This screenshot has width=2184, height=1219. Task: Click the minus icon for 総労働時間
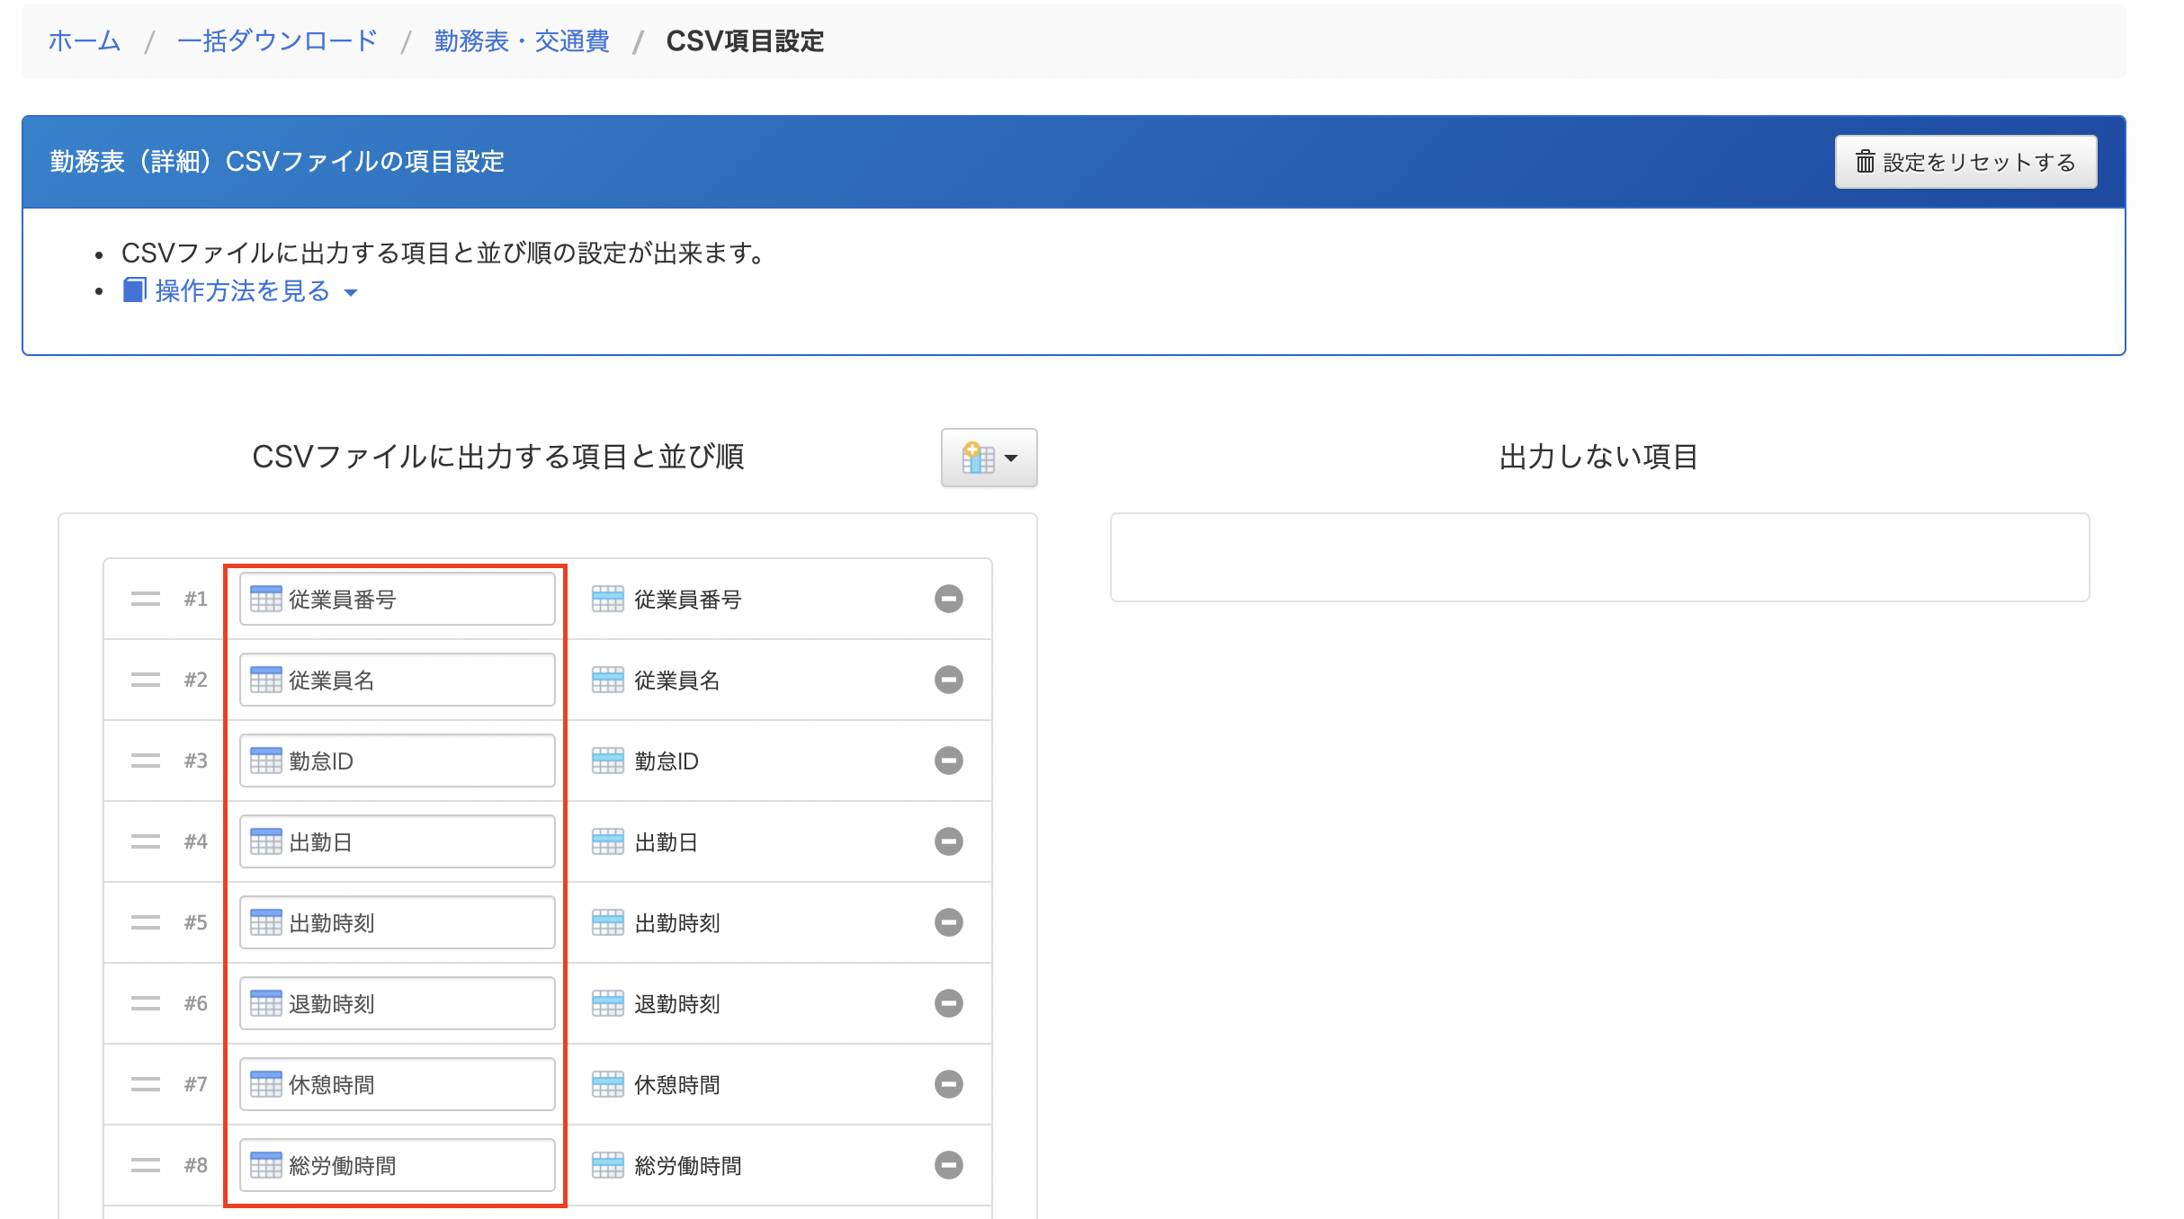click(948, 1165)
